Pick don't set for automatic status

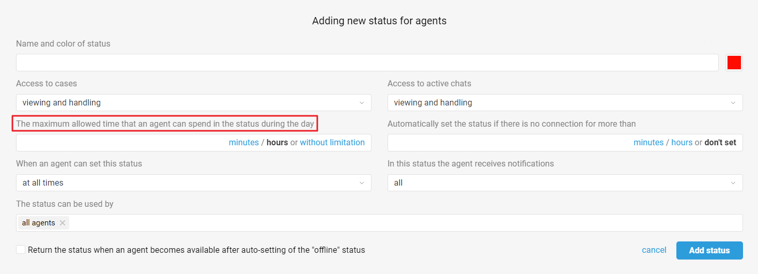[x=720, y=143]
